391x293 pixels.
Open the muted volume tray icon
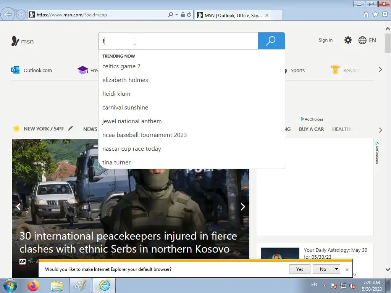click(x=352, y=286)
